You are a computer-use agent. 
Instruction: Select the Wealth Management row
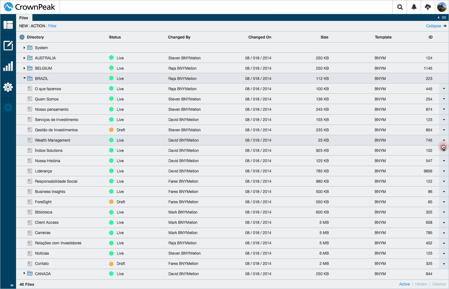tap(233, 140)
